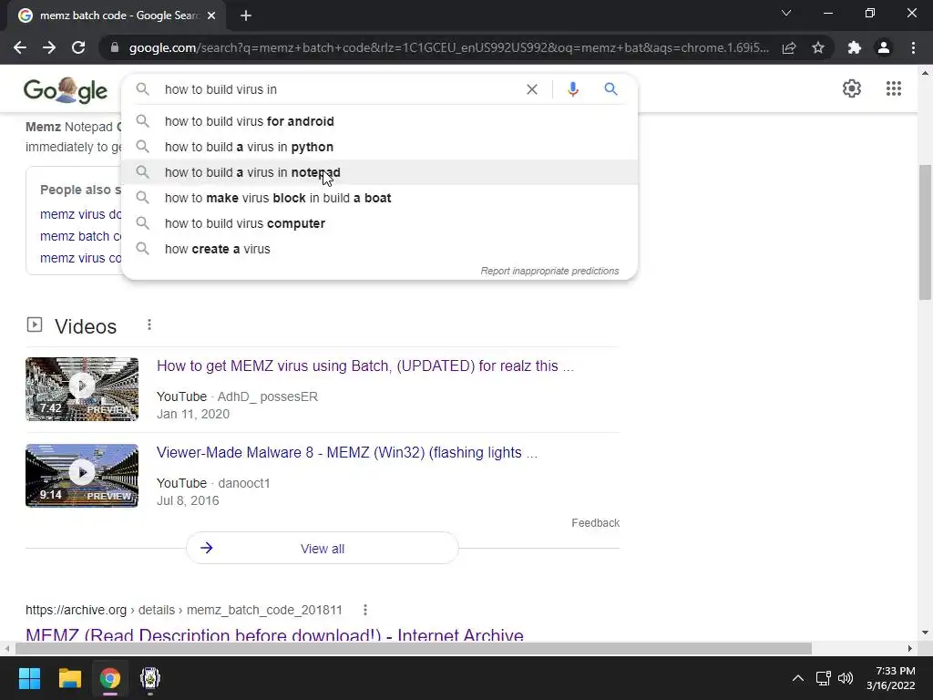Play thumbnail of 7:42 MEMZ Batch video
The width and height of the screenshot is (933, 700).
(82, 389)
